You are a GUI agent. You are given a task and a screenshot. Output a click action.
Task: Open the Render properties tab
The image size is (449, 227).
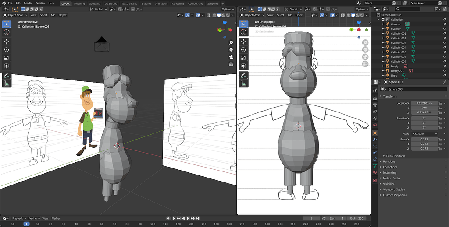(375, 98)
